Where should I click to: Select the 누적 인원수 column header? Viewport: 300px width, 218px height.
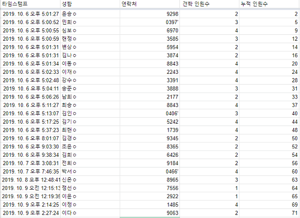click(269, 4)
